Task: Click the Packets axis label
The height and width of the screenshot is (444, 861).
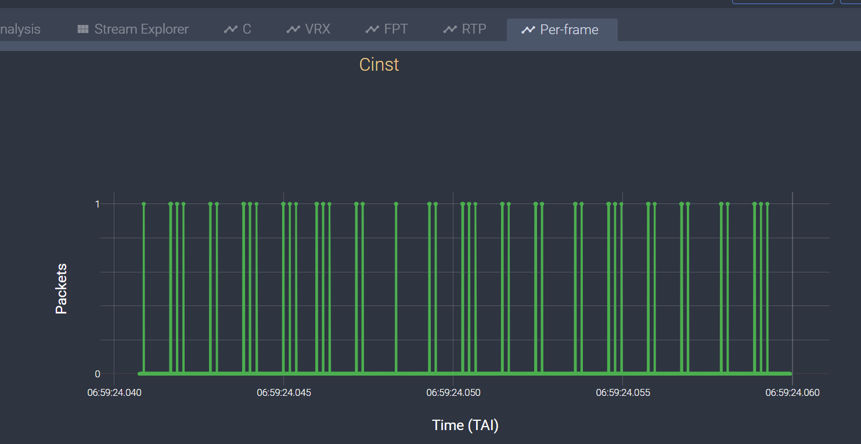Action: 62,289
